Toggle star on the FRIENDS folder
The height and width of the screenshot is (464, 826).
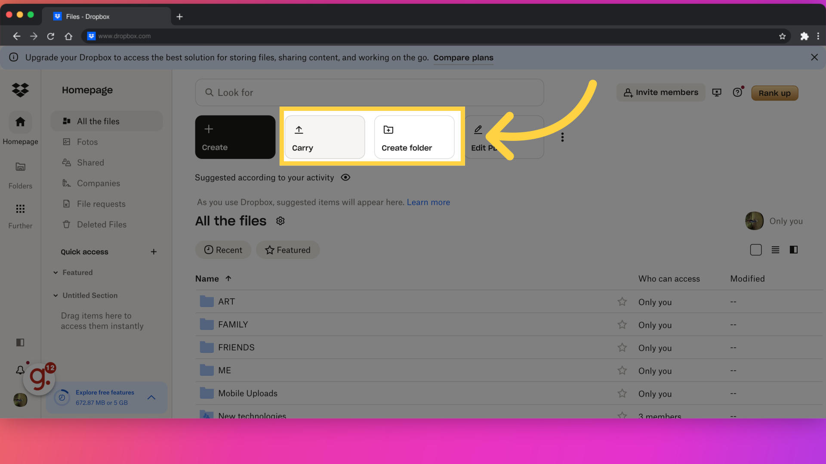pos(623,347)
